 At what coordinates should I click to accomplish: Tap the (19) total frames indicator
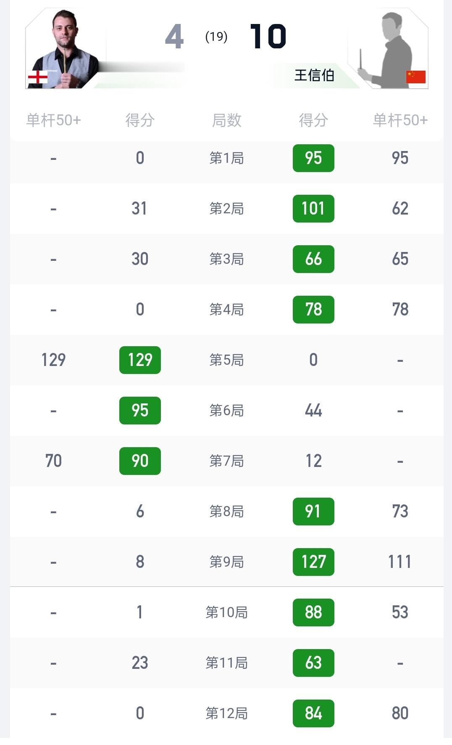pos(216,37)
